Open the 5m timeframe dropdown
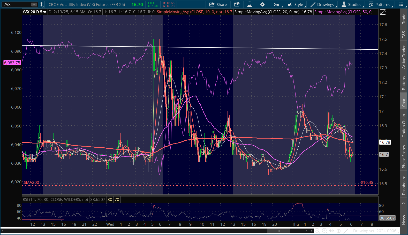The width and height of the screenshot is (408, 235). click(x=278, y=4)
